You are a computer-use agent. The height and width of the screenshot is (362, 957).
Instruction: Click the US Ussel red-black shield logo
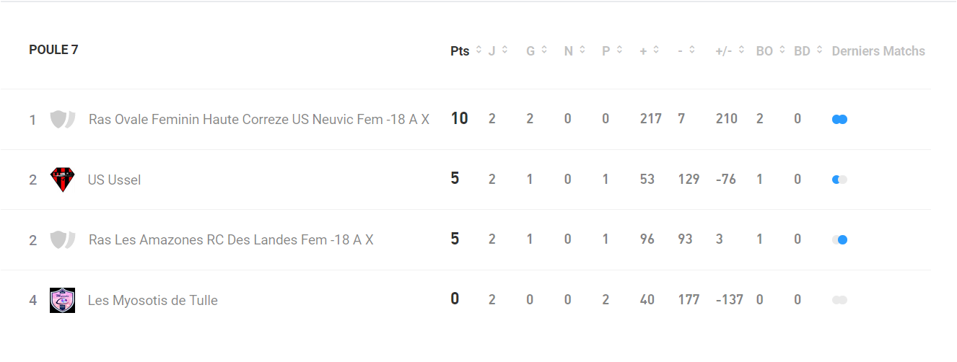click(63, 180)
